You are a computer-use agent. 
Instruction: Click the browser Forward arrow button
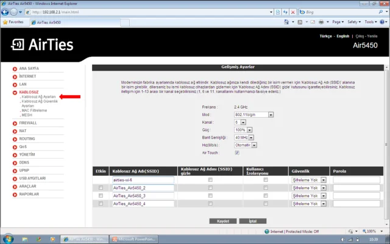tap(13, 12)
